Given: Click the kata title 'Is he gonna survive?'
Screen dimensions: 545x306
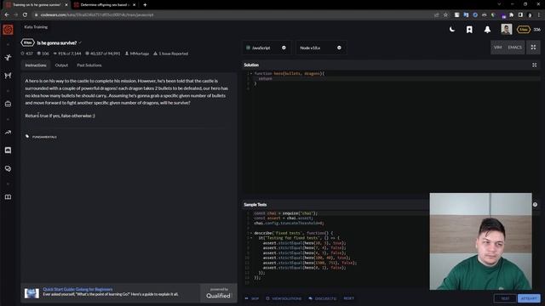Looking at the screenshot, I should [57, 43].
